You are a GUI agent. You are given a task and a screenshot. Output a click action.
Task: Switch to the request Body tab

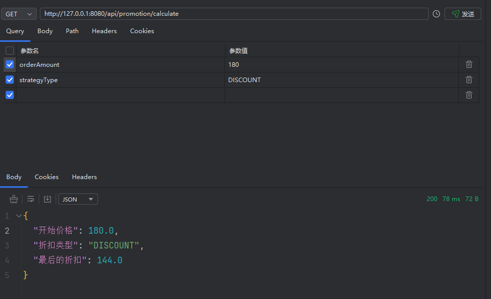coord(45,31)
